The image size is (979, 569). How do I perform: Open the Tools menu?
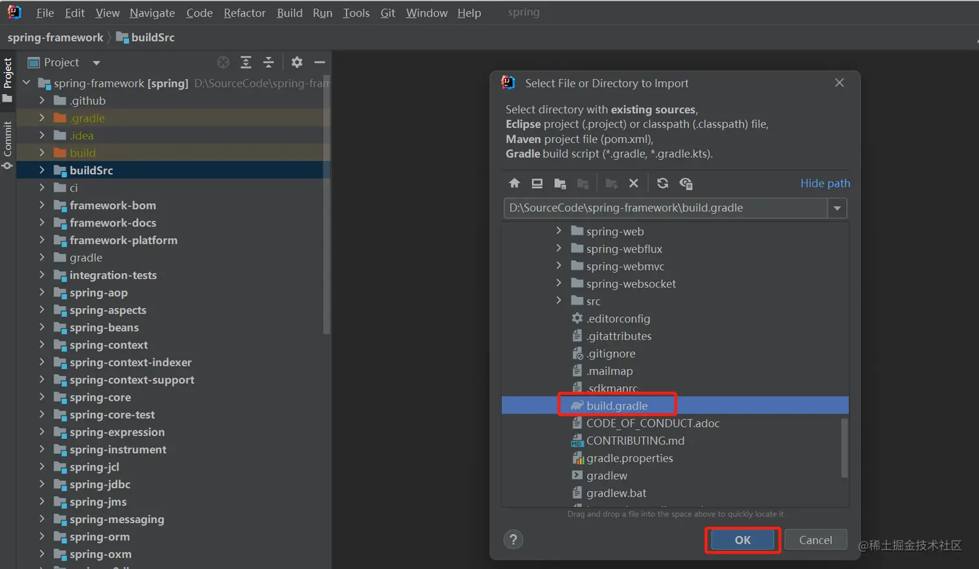tap(356, 13)
